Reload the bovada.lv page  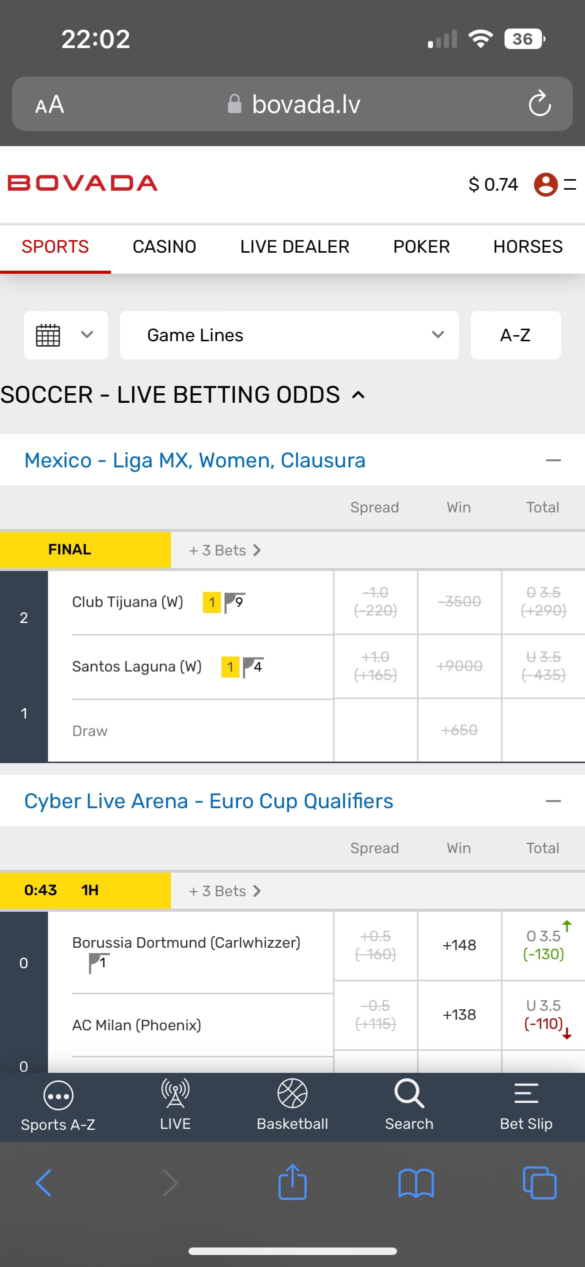click(539, 104)
